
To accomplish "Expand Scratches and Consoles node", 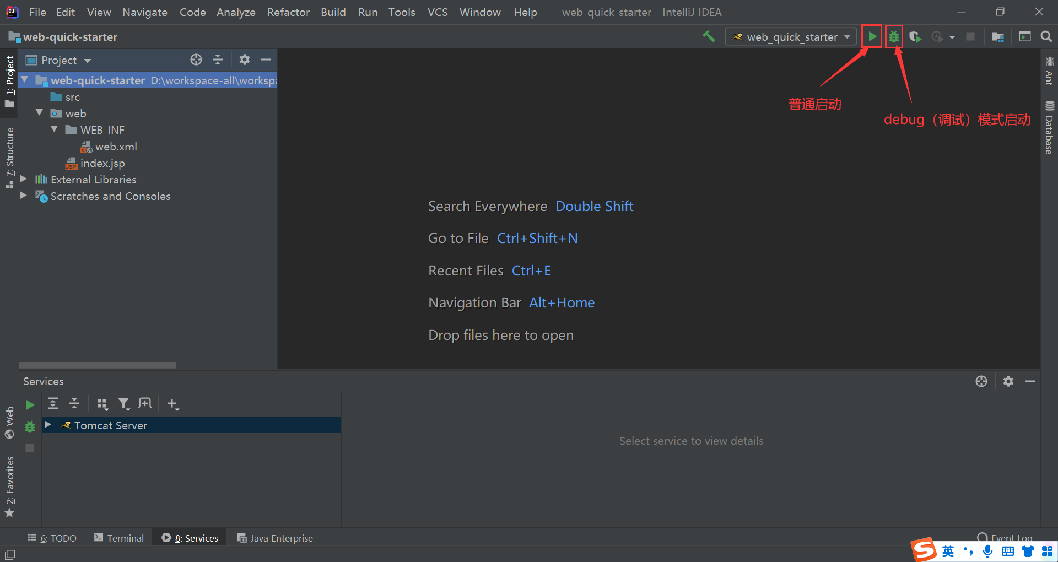I will 24,196.
